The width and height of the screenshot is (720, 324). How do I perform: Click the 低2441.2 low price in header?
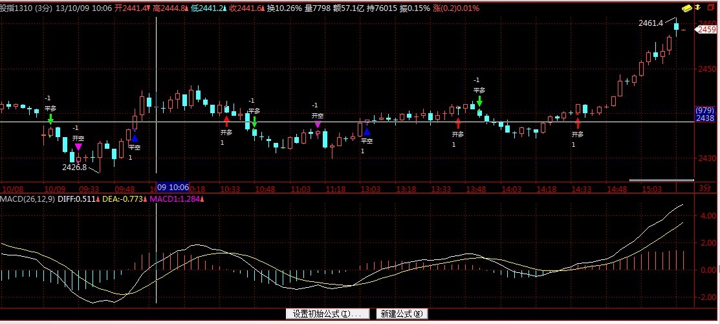click(208, 8)
